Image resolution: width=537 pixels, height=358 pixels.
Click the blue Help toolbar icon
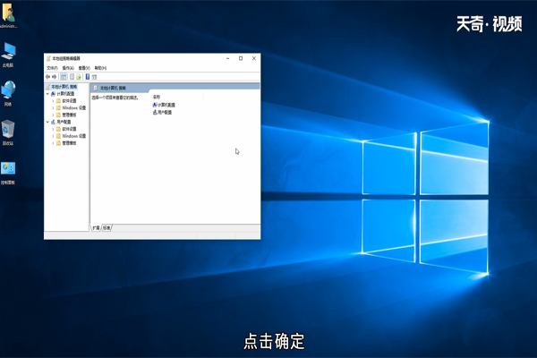(x=88, y=77)
